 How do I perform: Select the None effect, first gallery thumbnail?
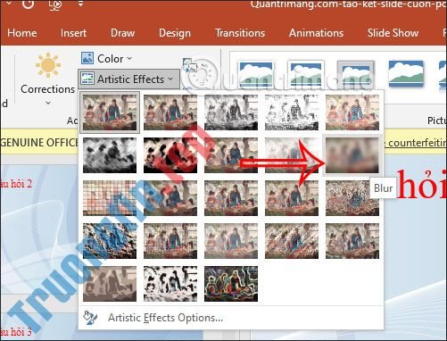[110, 112]
